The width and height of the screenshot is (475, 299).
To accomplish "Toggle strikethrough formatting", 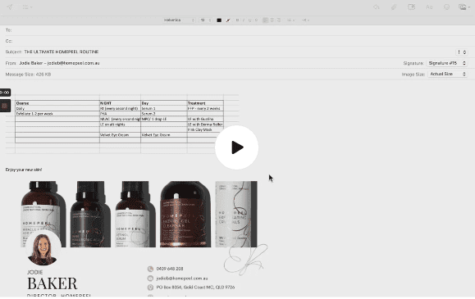I will coord(256,20).
